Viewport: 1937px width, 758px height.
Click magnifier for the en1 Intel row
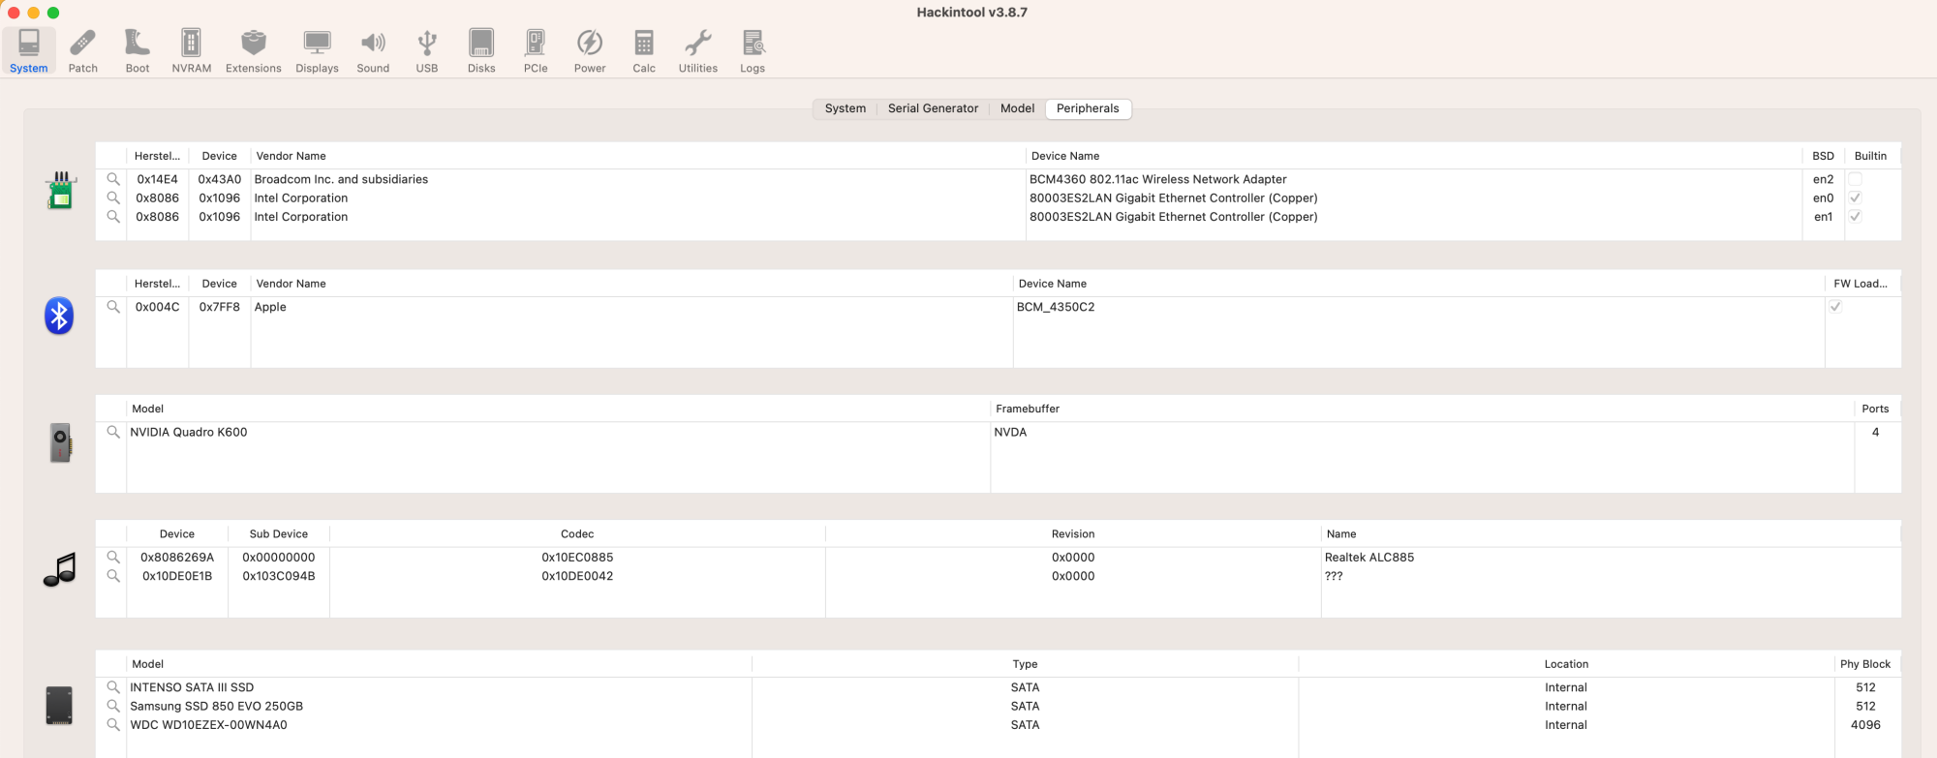(113, 217)
